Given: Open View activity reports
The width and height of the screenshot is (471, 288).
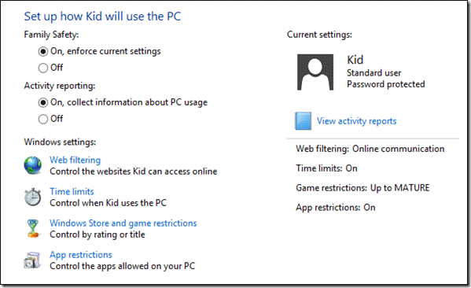Looking at the screenshot, I should tap(356, 121).
